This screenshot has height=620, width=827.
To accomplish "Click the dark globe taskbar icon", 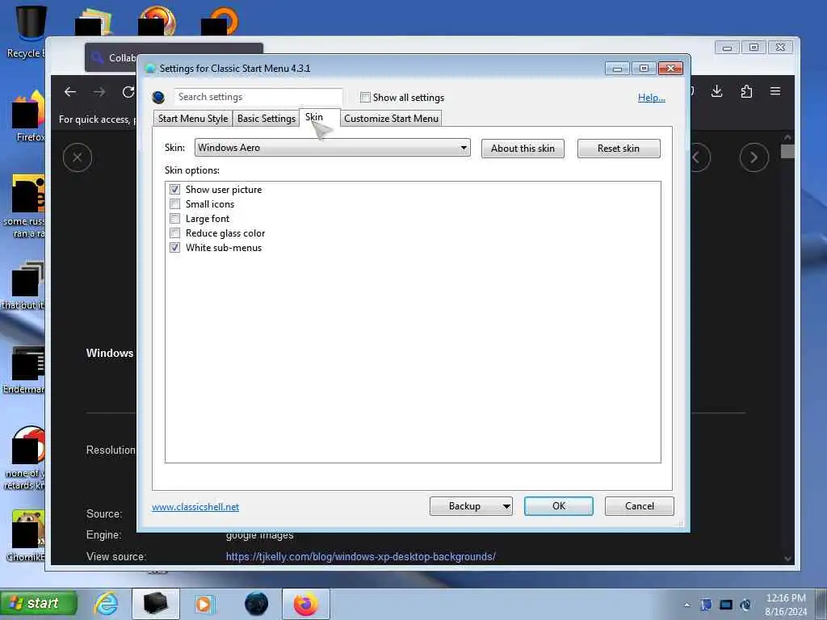I will [x=256, y=604].
